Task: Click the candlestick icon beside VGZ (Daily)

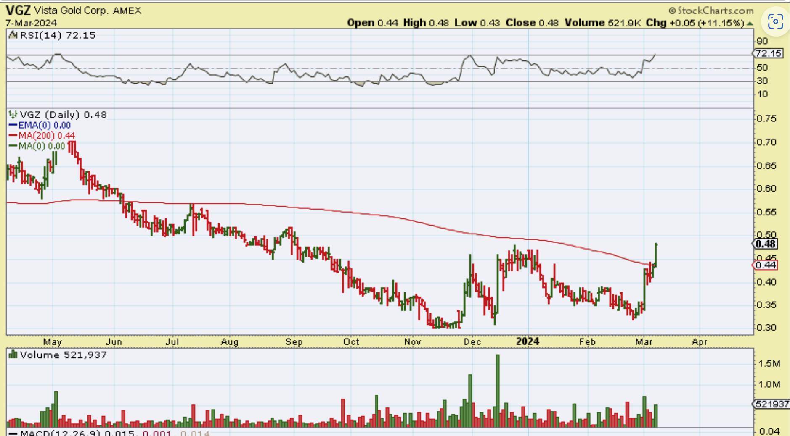Action: pyautogui.click(x=13, y=114)
